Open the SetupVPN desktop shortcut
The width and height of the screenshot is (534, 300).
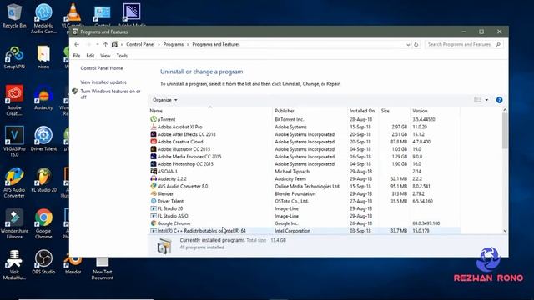(x=14, y=57)
